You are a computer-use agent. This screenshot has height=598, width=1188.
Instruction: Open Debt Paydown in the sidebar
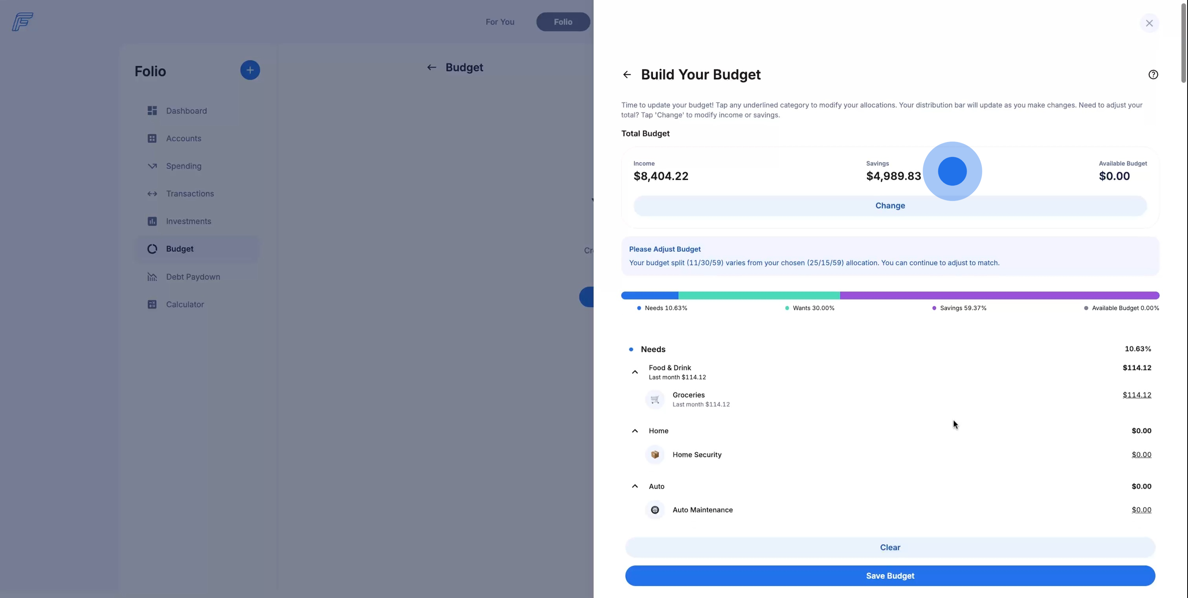[193, 277]
